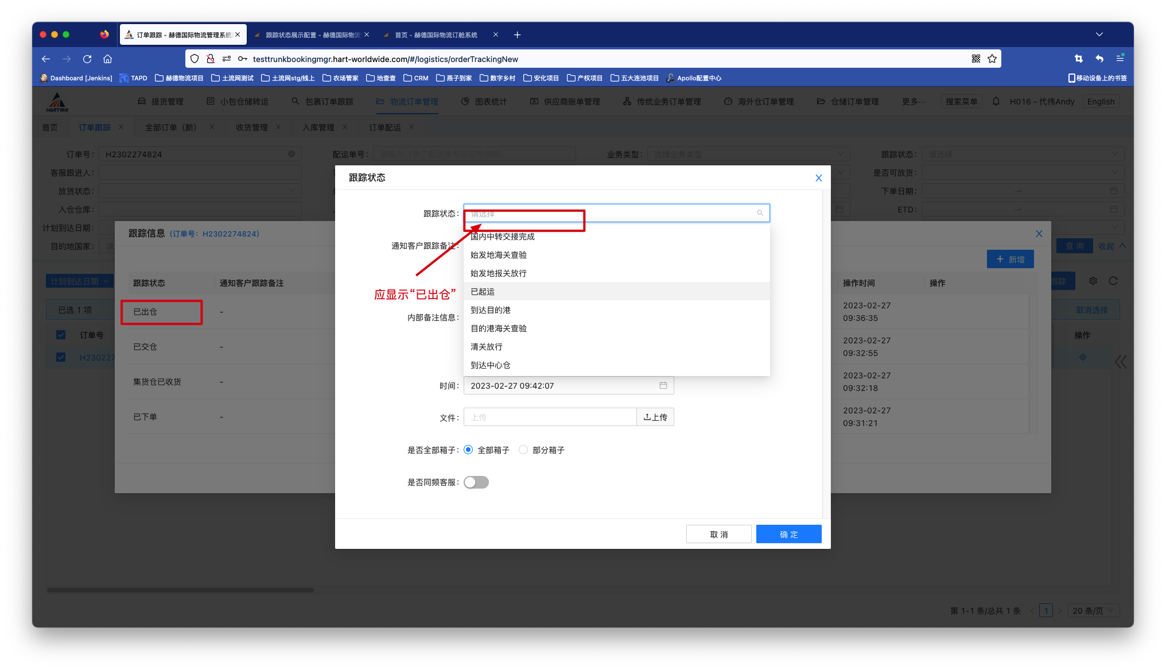Click the calendar icon in time field
1166x670 pixels.
pos(663,386)
